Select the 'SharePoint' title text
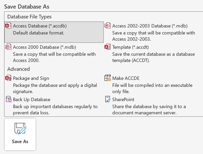The width and height of the screenshot is (203, 154). pyautogui.click(x=123, y=100)
